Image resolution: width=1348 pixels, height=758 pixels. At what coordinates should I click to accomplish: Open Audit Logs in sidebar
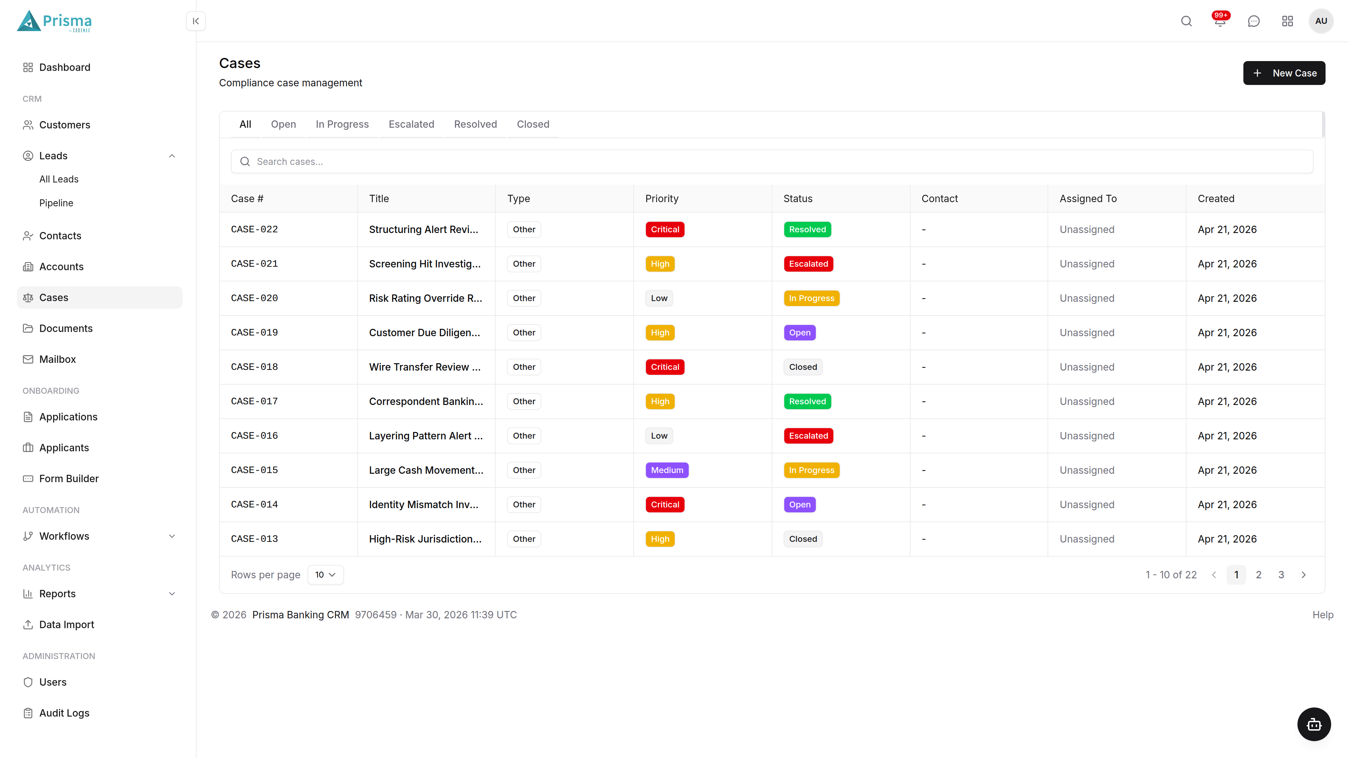point(99,713)
